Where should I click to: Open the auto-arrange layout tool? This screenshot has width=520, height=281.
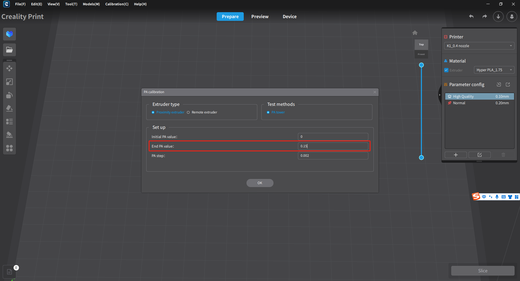pos(9,148)
